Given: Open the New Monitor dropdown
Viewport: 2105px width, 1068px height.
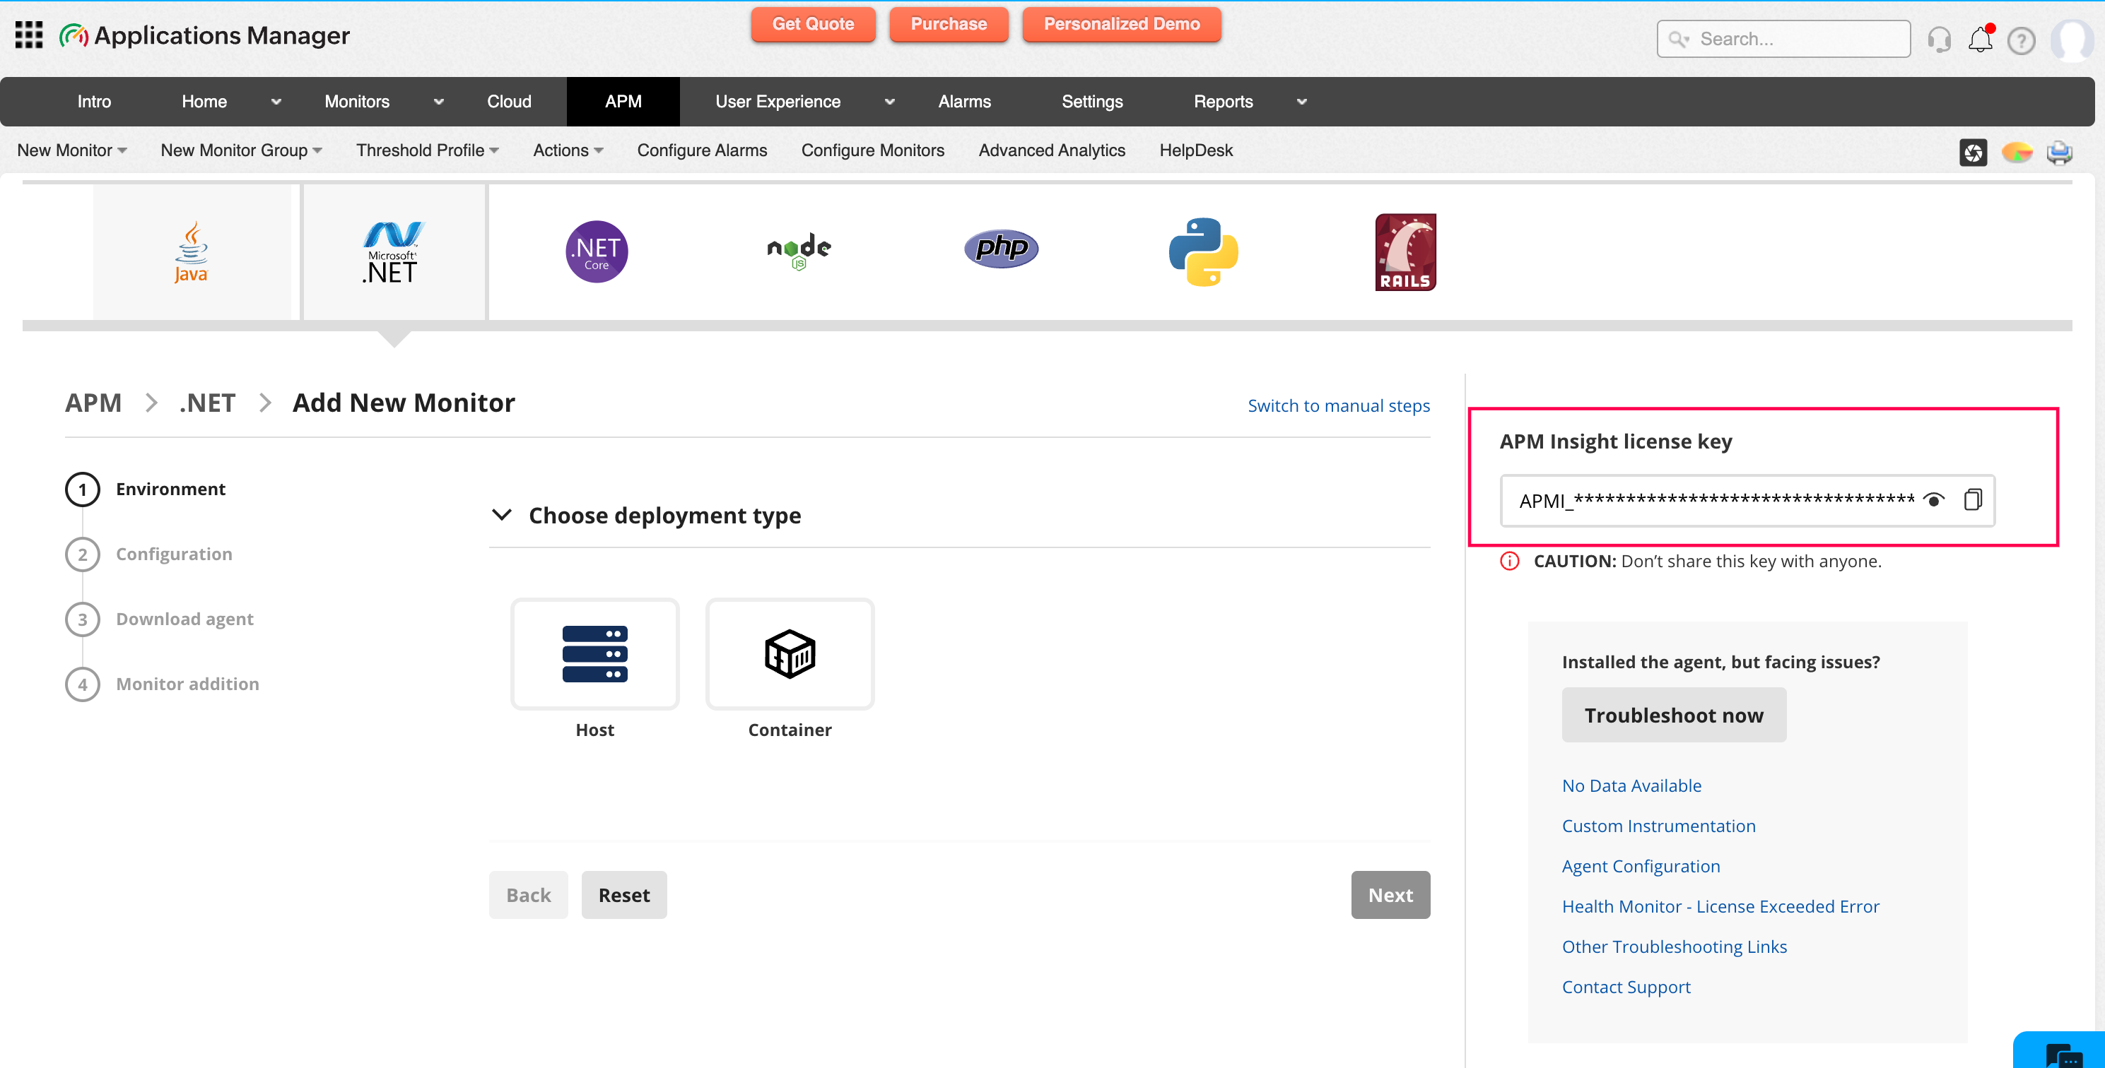Looking at the screenshot, I should [72, 150].
